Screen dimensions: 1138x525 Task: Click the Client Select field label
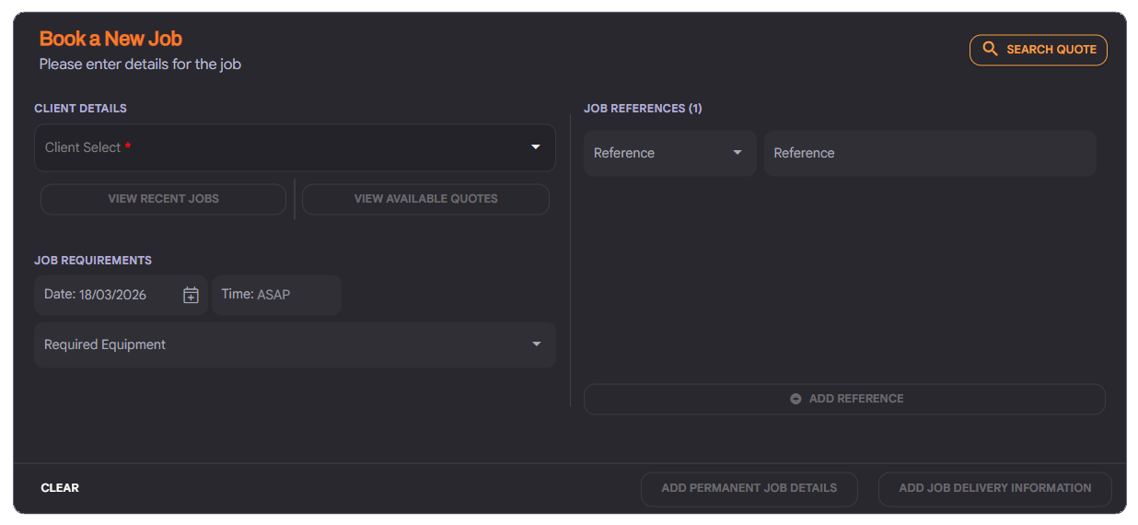tap(87, 147)
